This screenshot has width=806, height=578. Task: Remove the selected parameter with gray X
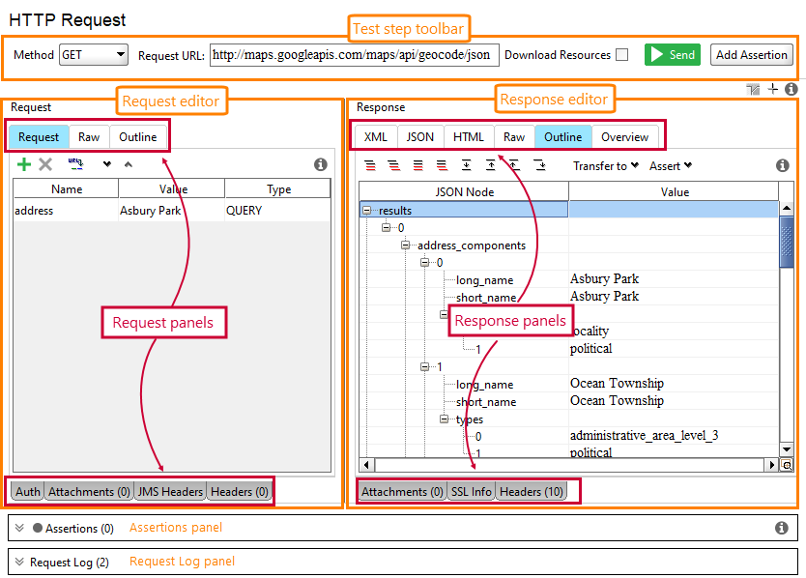(x=45, y=164)
